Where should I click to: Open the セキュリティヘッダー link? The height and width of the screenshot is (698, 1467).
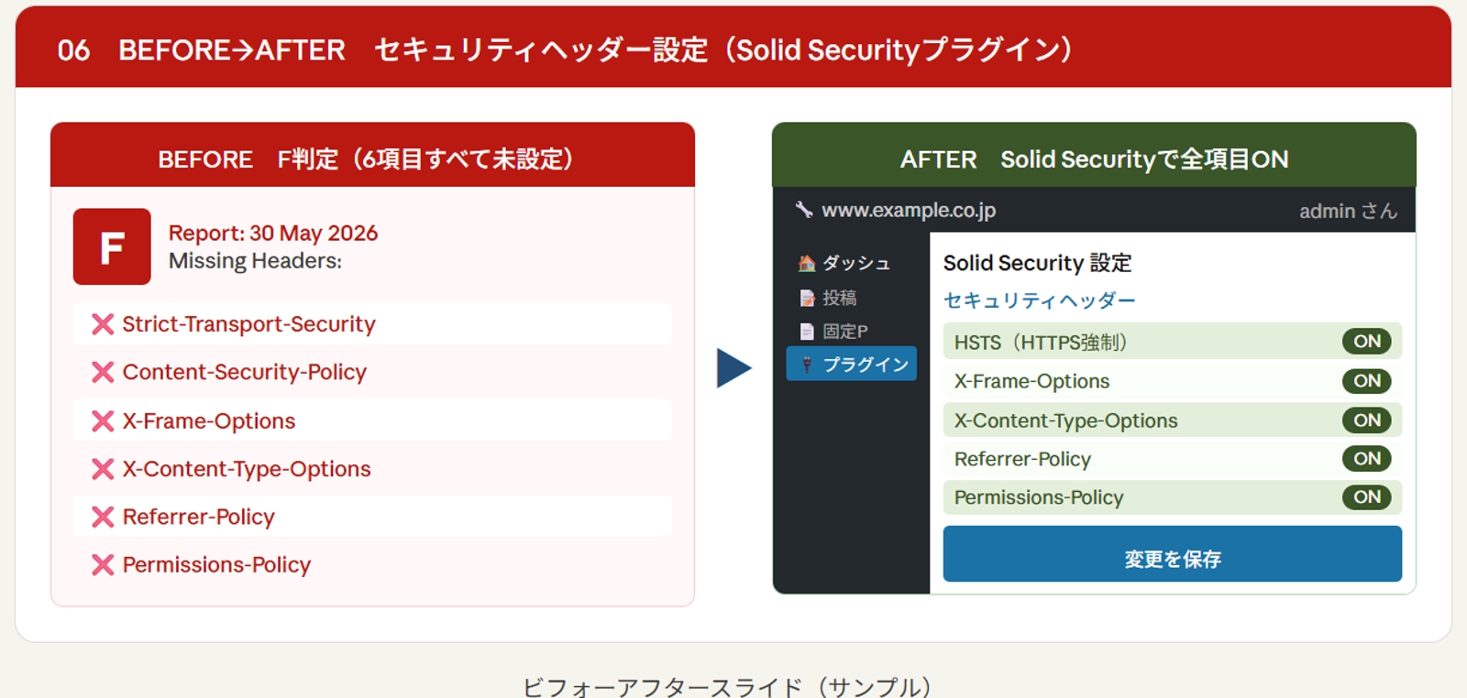pyautogui.click(x=1040, y=300)
